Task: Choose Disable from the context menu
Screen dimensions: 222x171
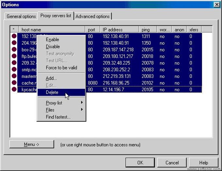Action: point(61,47)
